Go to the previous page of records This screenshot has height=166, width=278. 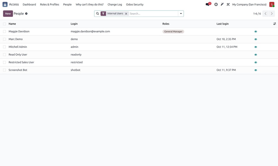(266, 14)
